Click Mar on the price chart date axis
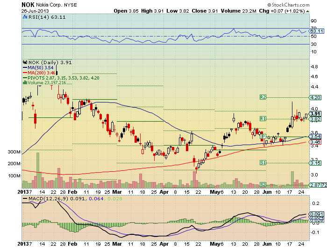 tap(117, 192)
